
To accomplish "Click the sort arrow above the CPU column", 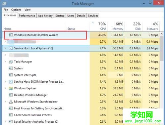I will click(x=93, y=23).
